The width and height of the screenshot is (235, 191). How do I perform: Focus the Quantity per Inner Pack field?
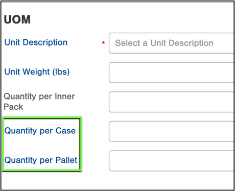click(x=172, y=102)
